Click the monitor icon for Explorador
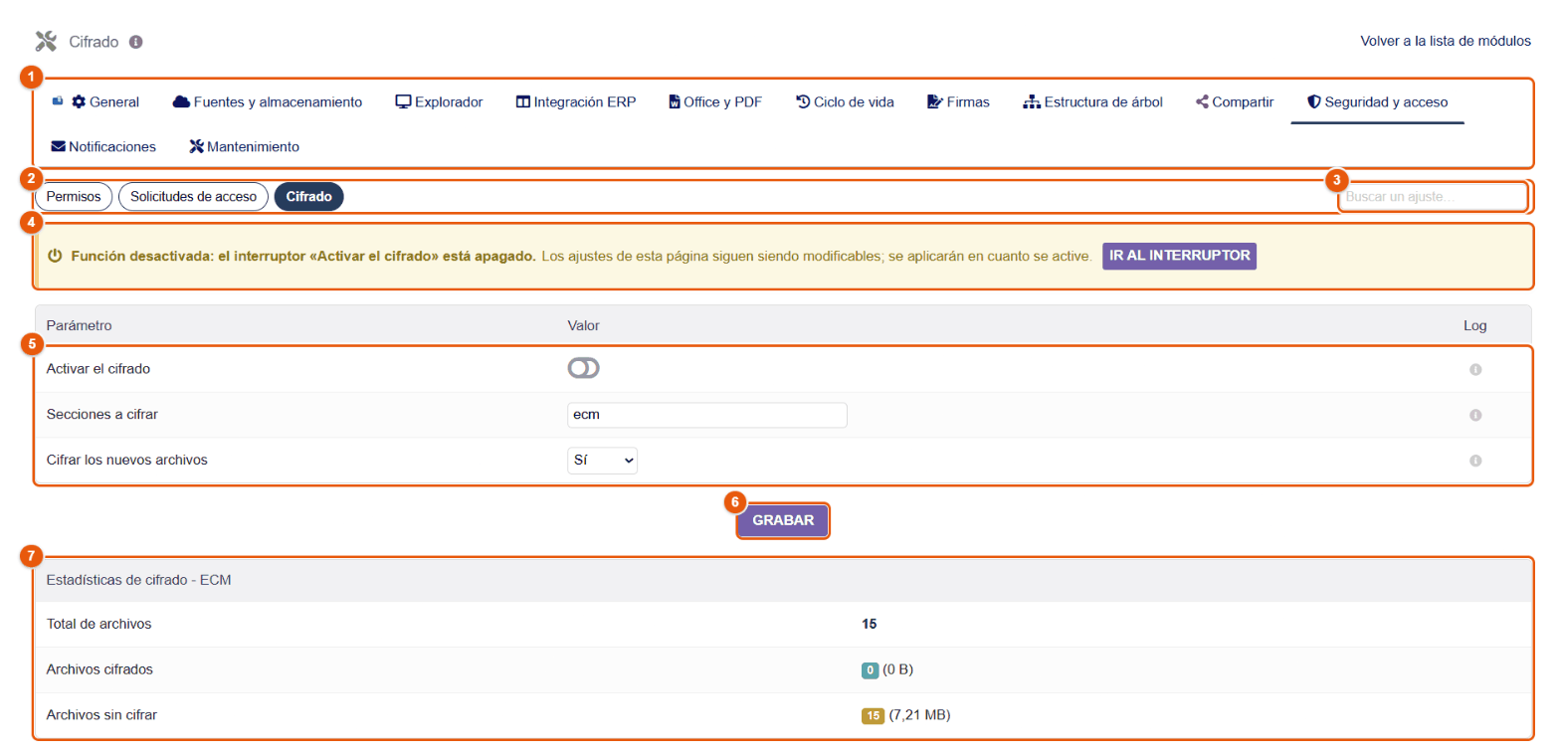The image size is (1560, 756). [x=403, y=101]
